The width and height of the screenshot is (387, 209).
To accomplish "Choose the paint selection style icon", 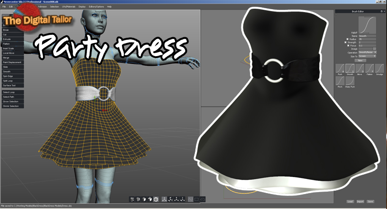I will point(191,199).
